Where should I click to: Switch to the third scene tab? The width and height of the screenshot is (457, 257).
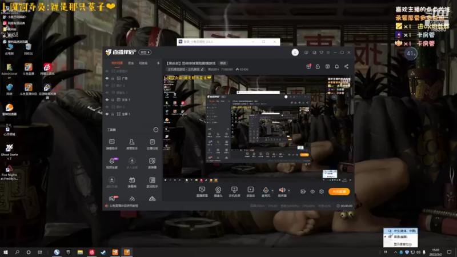[143, 63]
